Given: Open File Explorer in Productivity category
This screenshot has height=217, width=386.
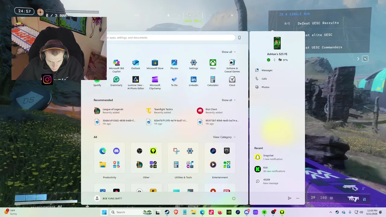Looking at the screenshot, I should [103, 165].
